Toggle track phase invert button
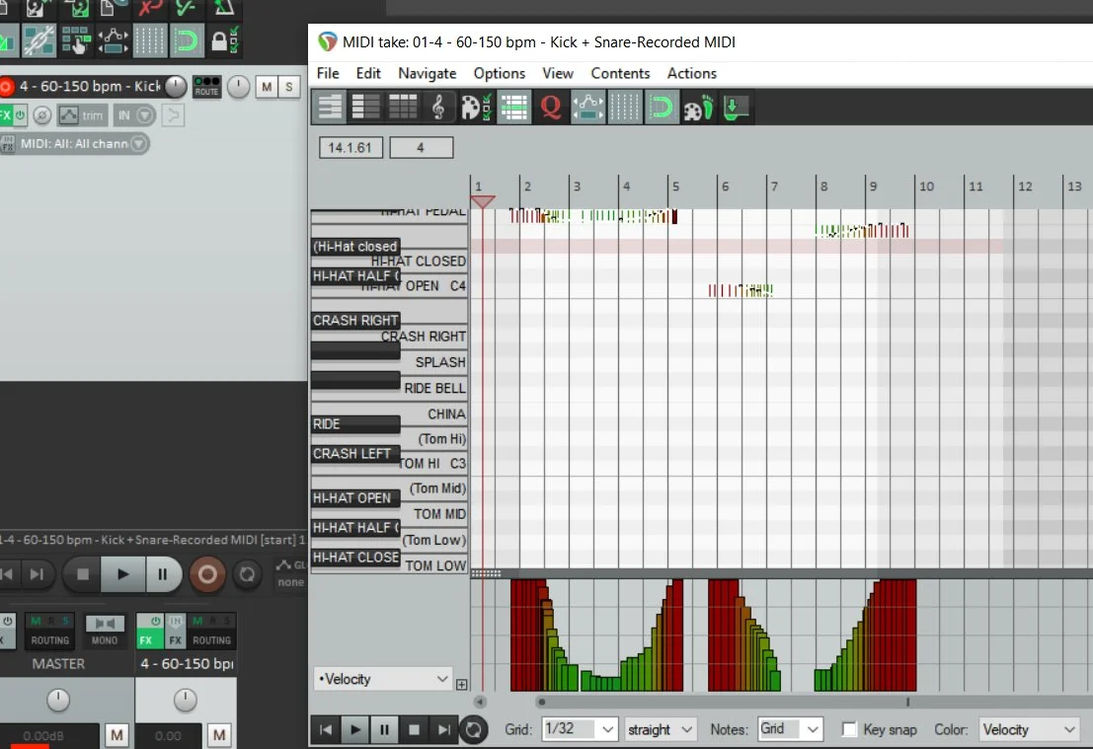The height and width of the screenshot is (749, 1093). pyautogui.click(x=41, y=114)
